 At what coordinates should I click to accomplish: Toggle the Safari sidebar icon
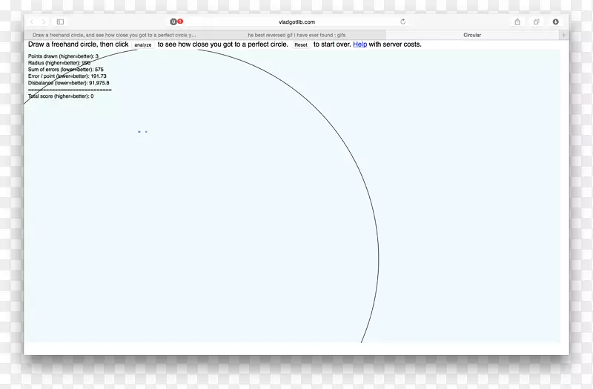(x=60, y=22)
